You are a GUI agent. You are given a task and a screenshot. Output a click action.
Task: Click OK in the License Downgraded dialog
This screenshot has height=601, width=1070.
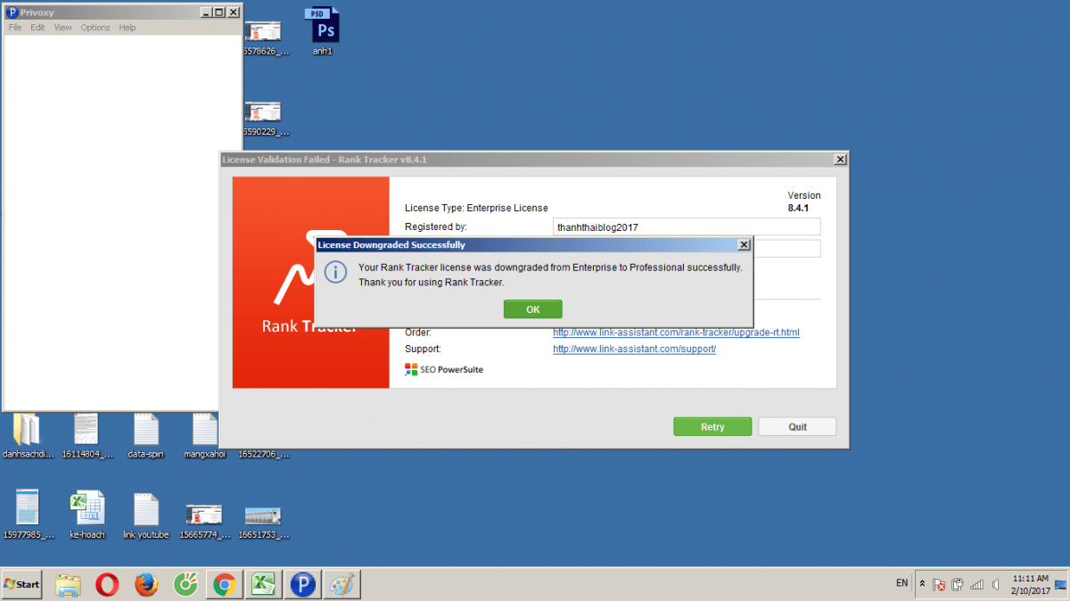(532, 309)
